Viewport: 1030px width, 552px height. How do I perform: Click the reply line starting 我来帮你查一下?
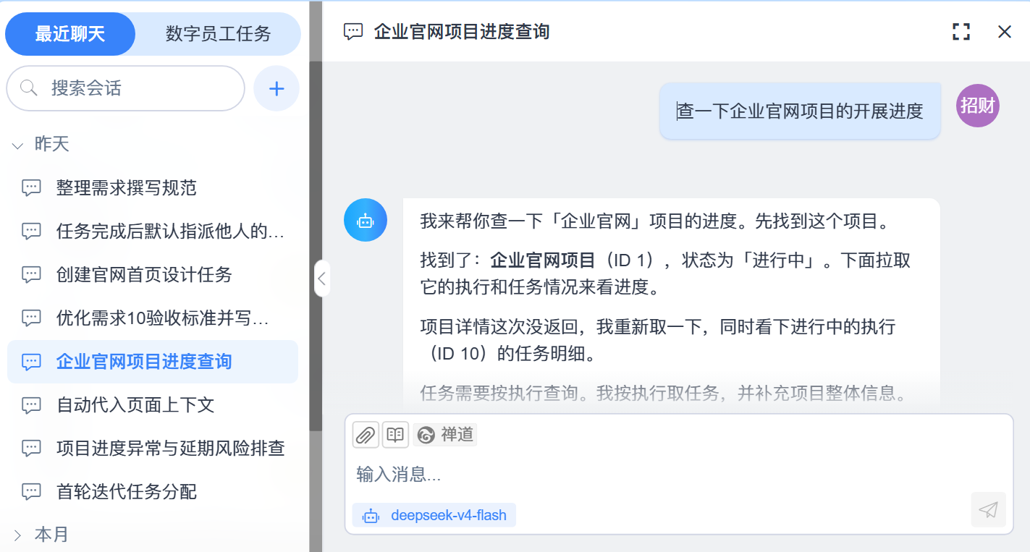click(x=655, y=221)
